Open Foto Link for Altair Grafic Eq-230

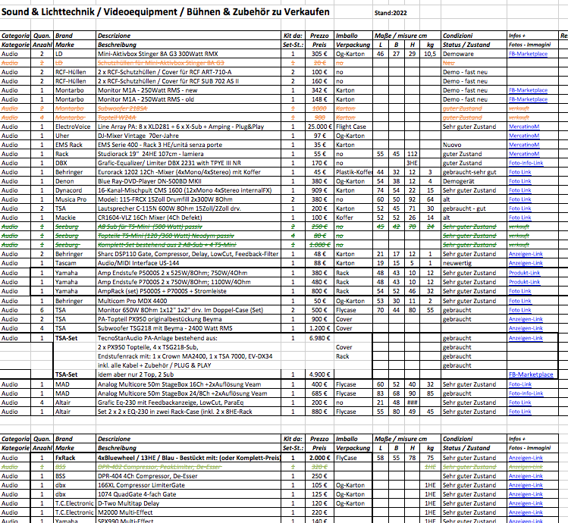[519, 402]
